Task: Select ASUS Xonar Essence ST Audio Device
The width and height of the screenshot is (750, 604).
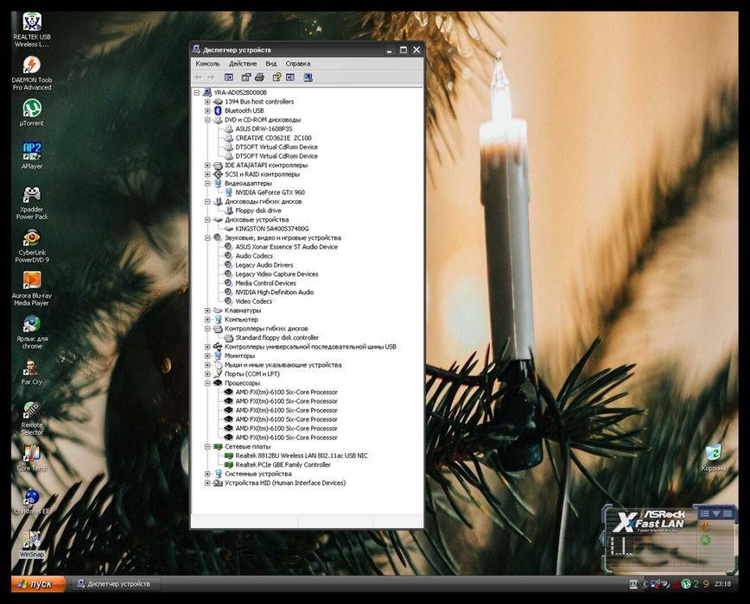Action: 286,247
